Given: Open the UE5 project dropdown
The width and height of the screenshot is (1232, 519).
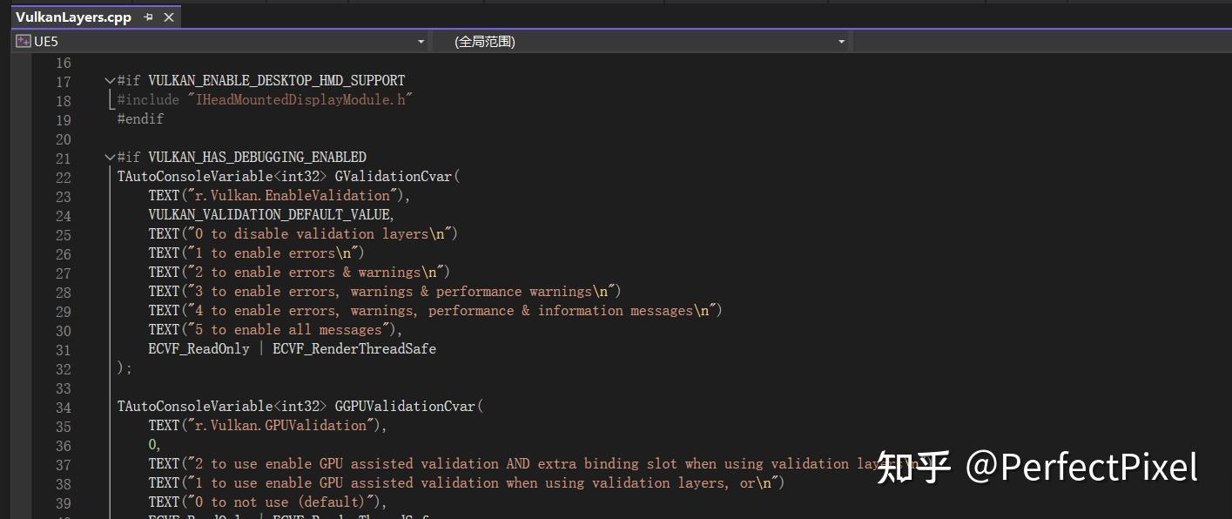Looking at the screenshot, I should pos(421,41).
